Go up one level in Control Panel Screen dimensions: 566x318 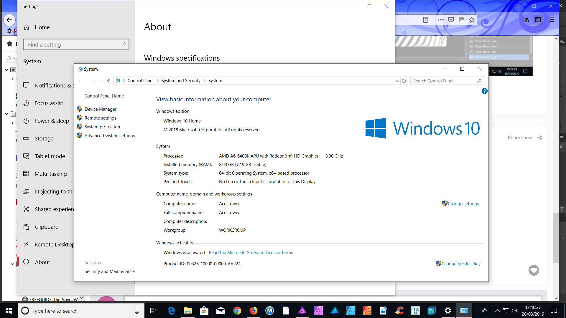108,81
